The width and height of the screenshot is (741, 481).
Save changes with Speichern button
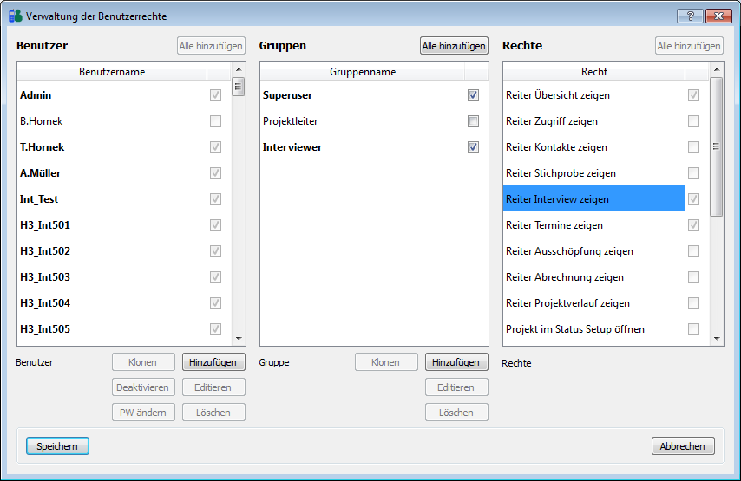point(57,446)
